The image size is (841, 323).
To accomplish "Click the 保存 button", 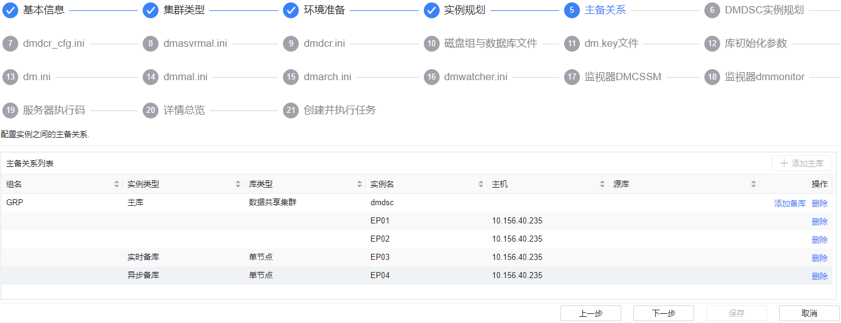I will coord(737,313).
